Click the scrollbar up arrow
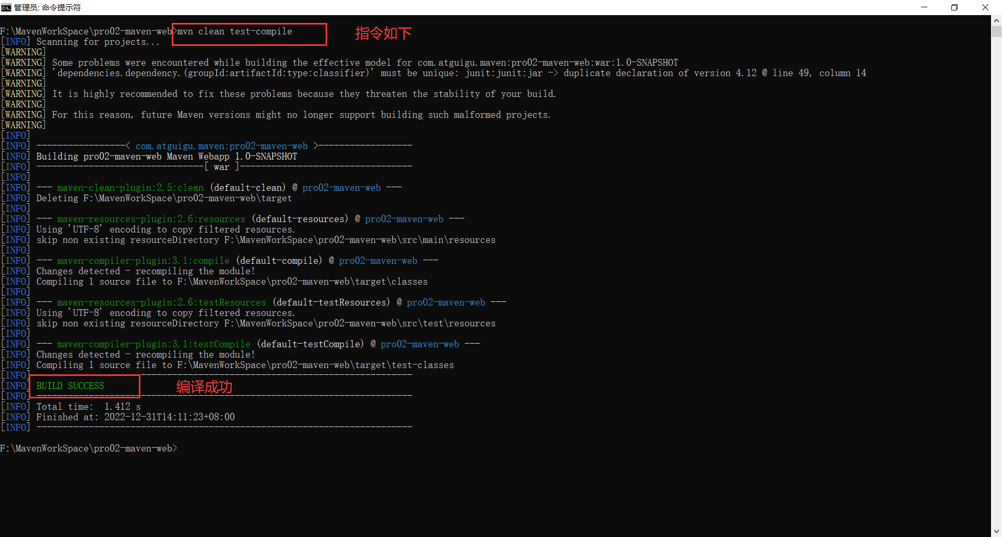 pyautogui.click(x=996, y=21)
